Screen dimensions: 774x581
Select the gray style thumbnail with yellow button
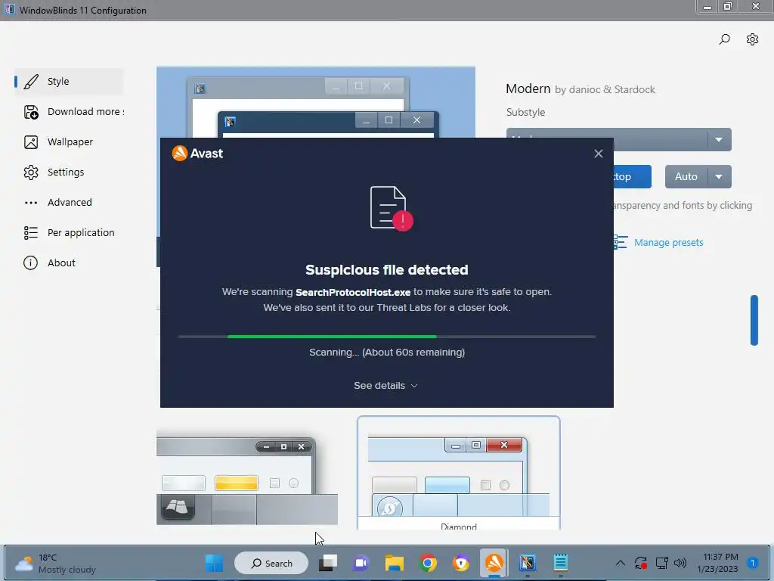pyautogui.click(x=247, y=478)
